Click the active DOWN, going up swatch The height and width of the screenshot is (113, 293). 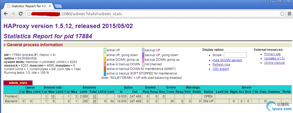click(x=105, y=60)
